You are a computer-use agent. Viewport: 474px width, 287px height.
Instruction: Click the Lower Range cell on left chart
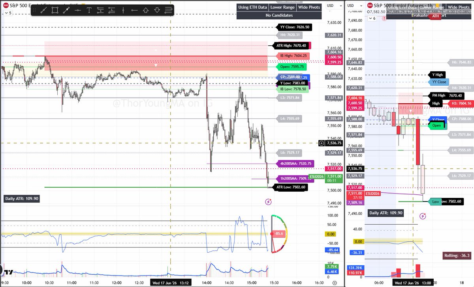pos(283,7)
